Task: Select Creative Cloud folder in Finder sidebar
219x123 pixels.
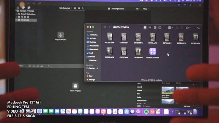Action: click(92, 60)
